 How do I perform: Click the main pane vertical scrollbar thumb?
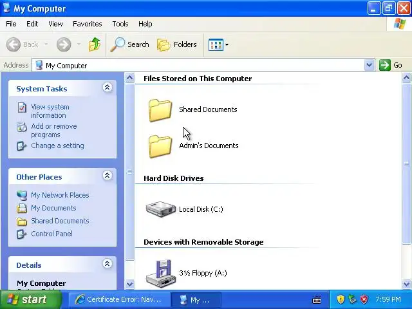point(406,164)
